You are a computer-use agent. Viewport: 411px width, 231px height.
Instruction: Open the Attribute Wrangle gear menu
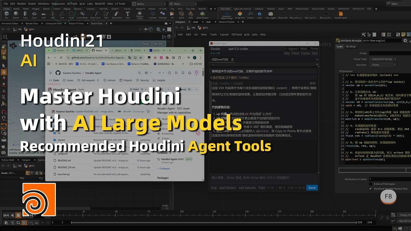click(x=405, y=41)
